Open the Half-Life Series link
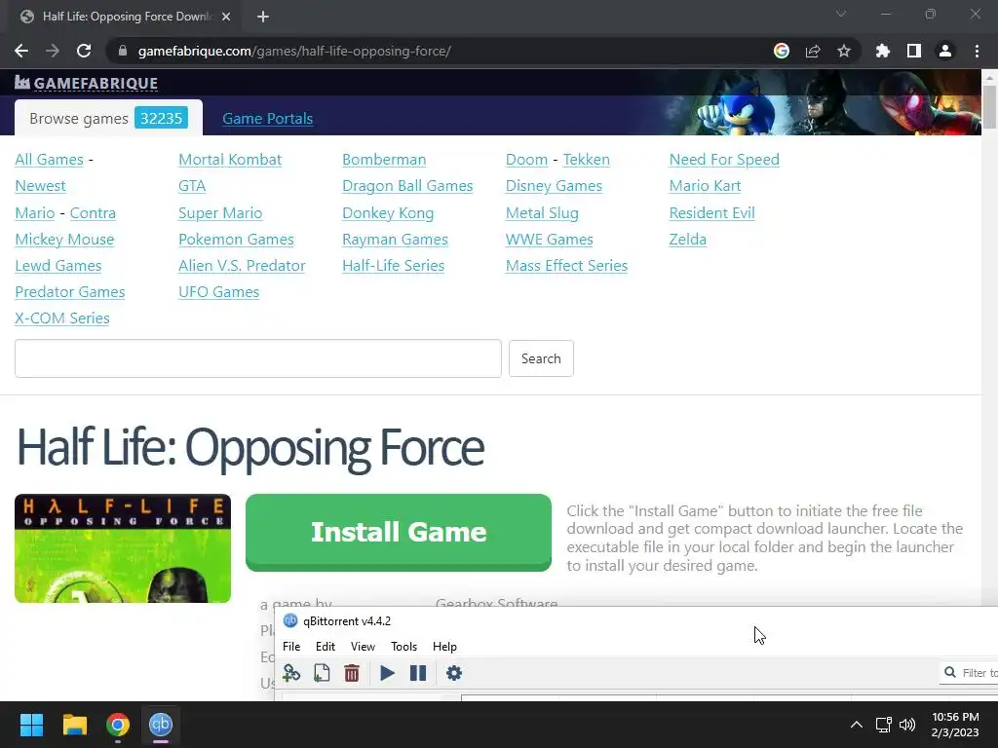 (x=394, y=266)
